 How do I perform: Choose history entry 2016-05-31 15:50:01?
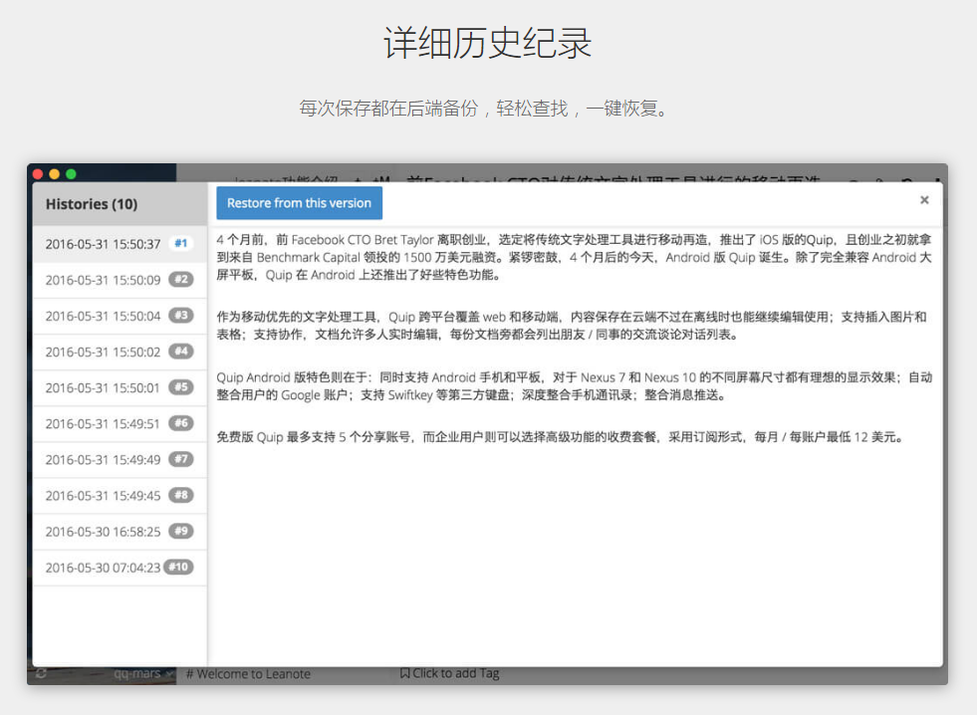(103, 387)
